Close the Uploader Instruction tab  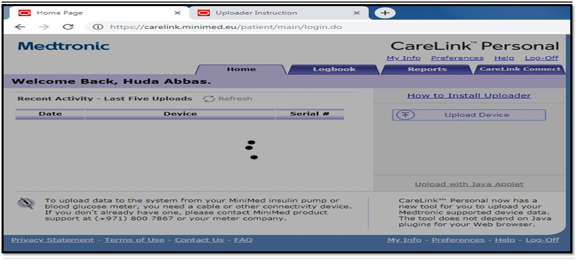coord(357,13)
